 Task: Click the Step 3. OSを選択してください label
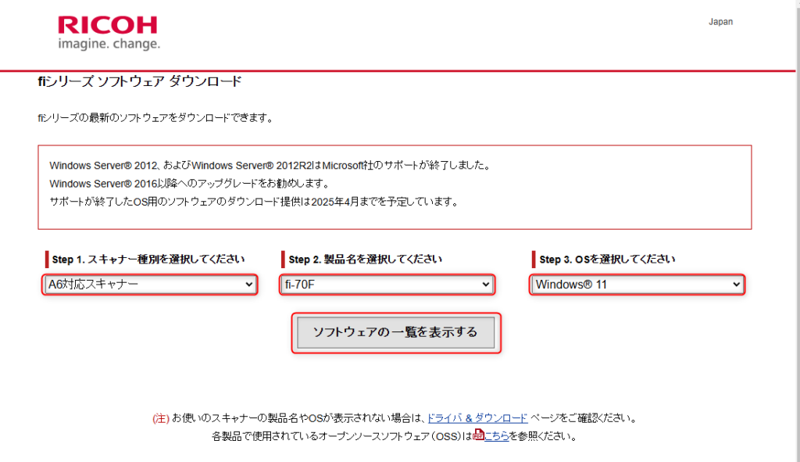pos(607,260)
